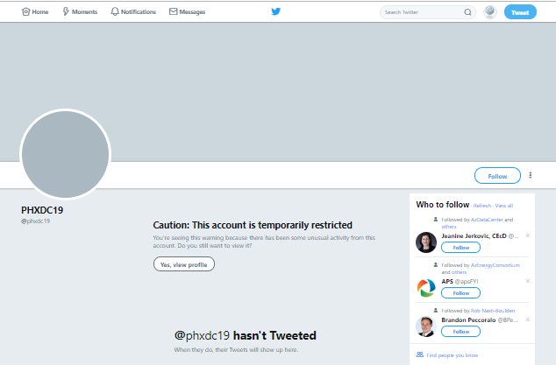556x365 pixels.
Task: Open the account avatar menu in the top bar
Action: [489, 11]
